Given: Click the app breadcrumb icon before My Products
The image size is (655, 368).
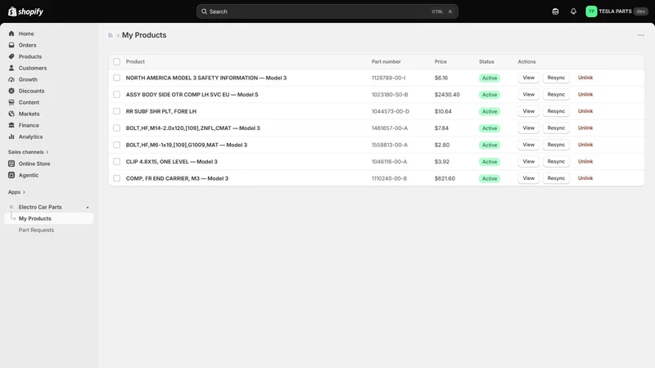Looking at the screenshot, I should coord(111,35).
